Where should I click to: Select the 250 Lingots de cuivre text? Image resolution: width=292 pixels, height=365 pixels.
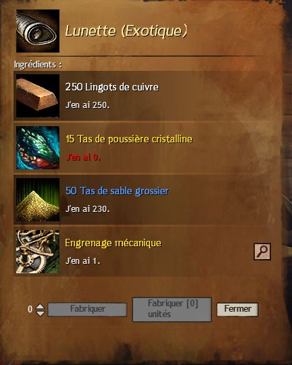click(112, 87)
